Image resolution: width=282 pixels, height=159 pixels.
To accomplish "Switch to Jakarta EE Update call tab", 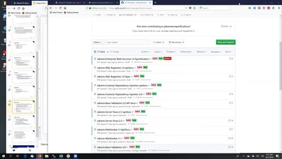I will (x=69, y=3).
